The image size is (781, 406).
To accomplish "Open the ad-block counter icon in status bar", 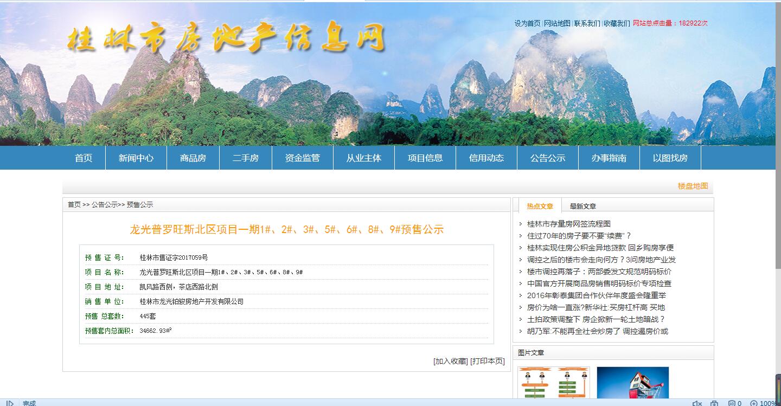I will coord(735,403).
